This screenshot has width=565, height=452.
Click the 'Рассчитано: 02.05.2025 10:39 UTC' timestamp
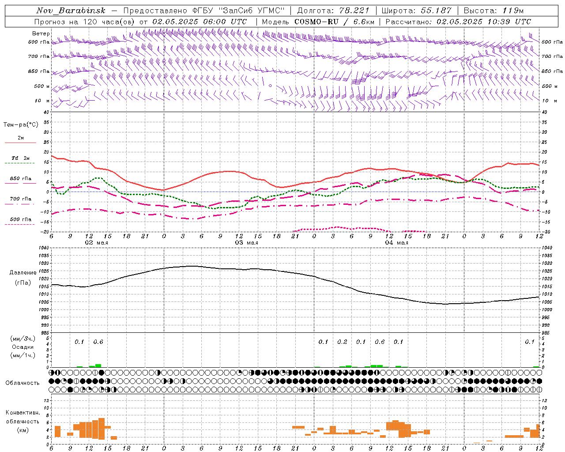click(458, 22)
